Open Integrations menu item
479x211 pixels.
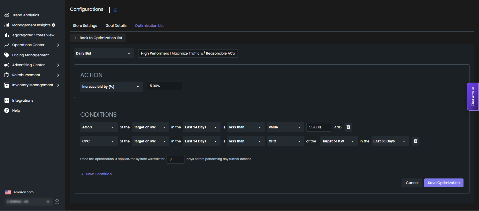23,100
